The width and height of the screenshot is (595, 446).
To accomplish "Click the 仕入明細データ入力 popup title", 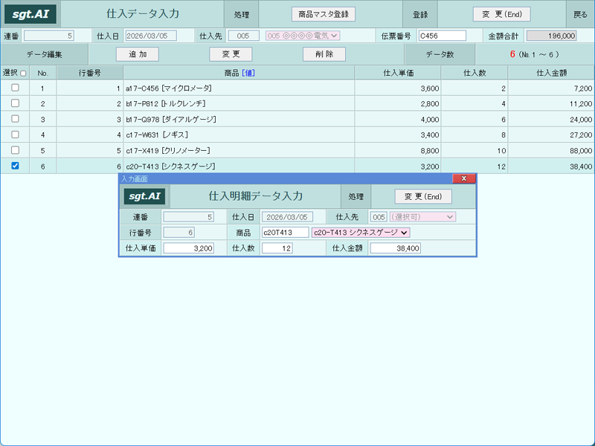I will point(256,196).
